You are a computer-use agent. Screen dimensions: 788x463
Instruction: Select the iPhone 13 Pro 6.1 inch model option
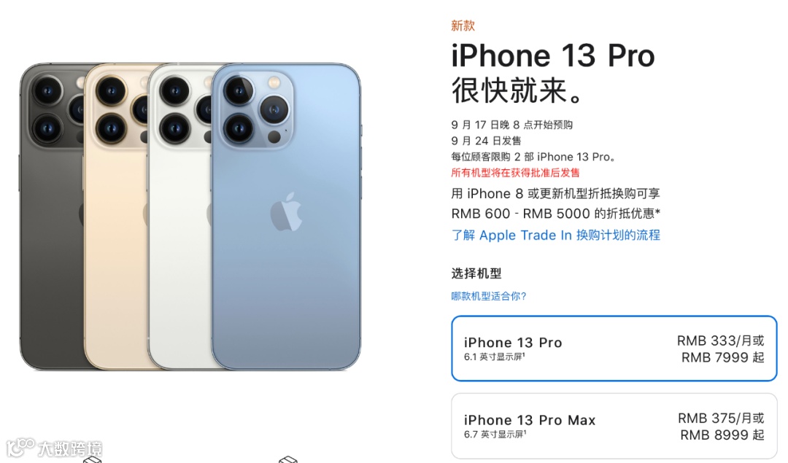tap(614, 349)
